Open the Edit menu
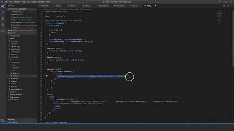Screen dimensions: 234x131 click(x=11, y=2)
